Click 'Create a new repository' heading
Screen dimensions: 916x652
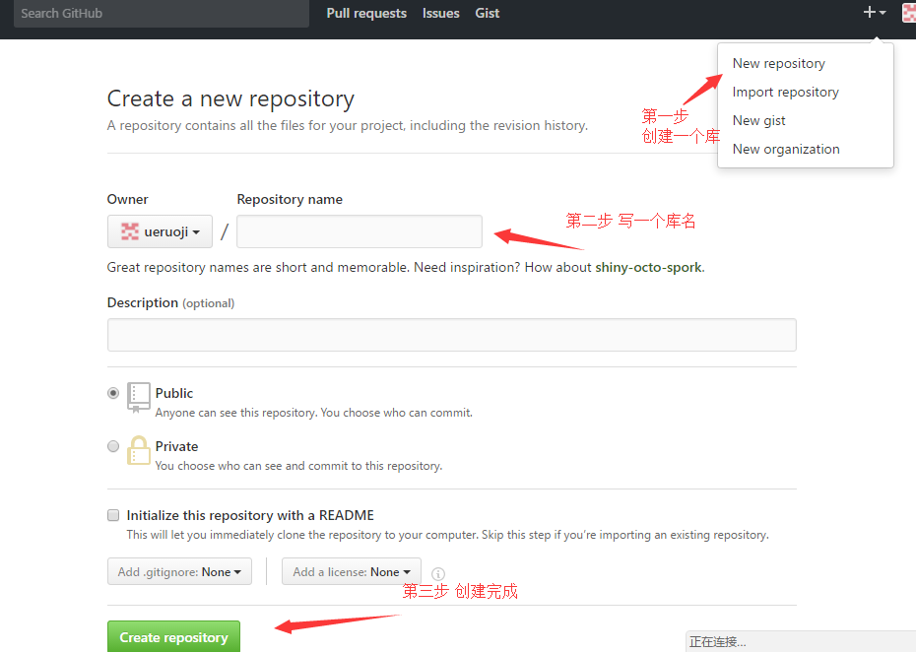tap(230, 98)
